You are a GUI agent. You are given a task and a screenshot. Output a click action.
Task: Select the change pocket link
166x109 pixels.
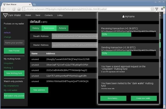pyautogui.click(x=7, y=37)
